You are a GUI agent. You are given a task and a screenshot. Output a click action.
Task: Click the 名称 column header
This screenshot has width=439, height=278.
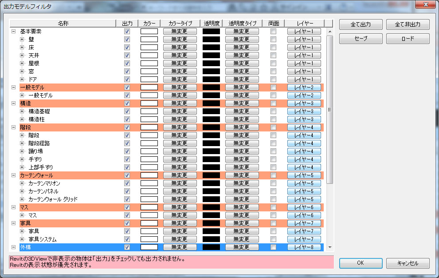click(63, 23)
